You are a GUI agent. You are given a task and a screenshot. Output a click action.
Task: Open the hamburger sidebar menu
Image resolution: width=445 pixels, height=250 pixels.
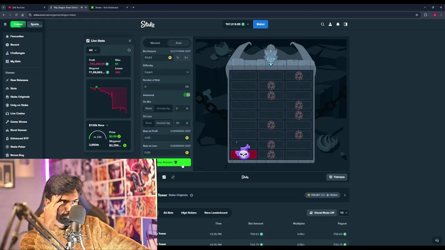(x=5, y=24)
